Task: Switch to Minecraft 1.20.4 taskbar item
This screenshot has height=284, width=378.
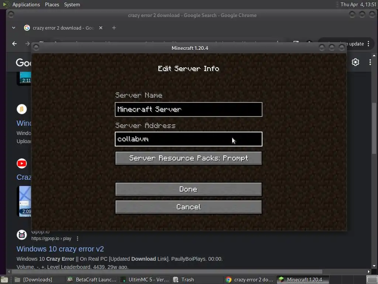Action: (303, 280)
